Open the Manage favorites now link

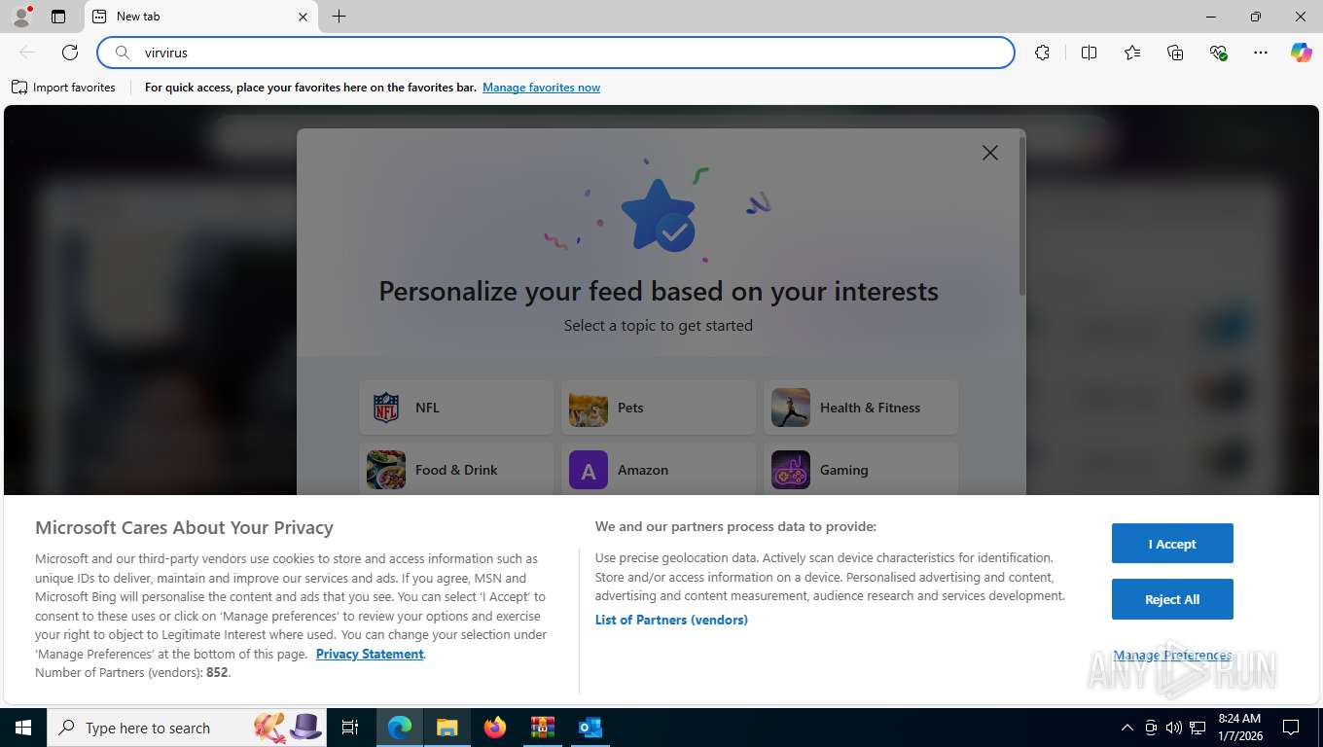click(541, 88)
